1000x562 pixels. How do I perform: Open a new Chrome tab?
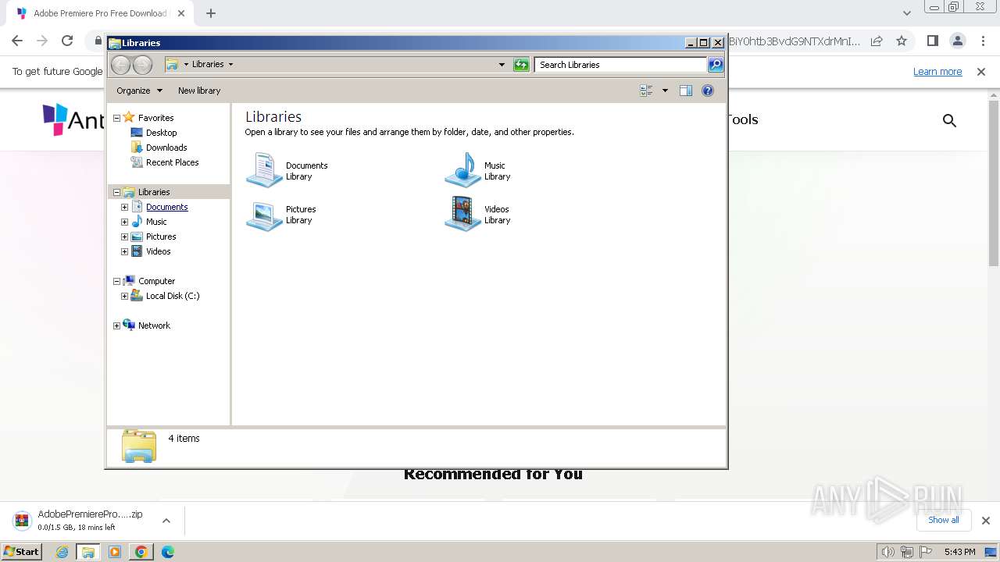tap(210, 13)
